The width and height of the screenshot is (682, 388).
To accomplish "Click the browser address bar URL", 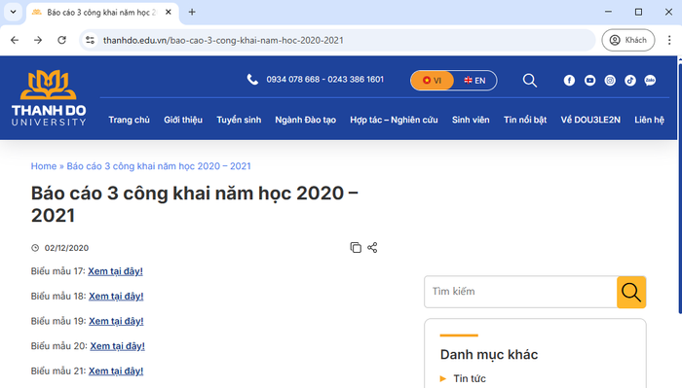I will (x=223, y=41).
